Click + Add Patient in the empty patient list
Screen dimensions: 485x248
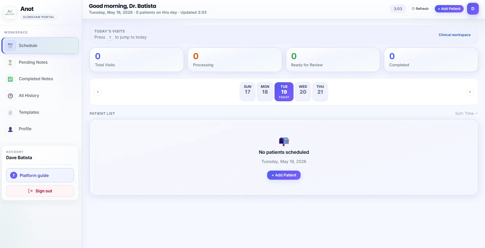click(x=284, y=175)
